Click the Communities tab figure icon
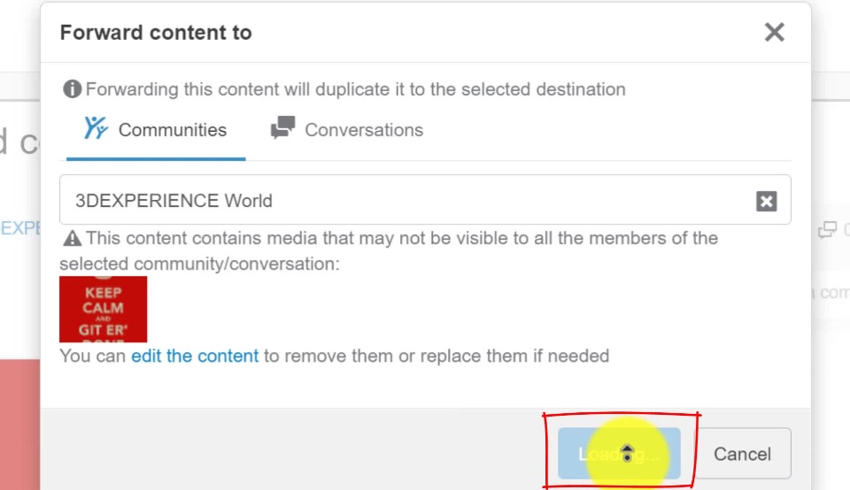 pyautogui.click(x=95, y=129)
